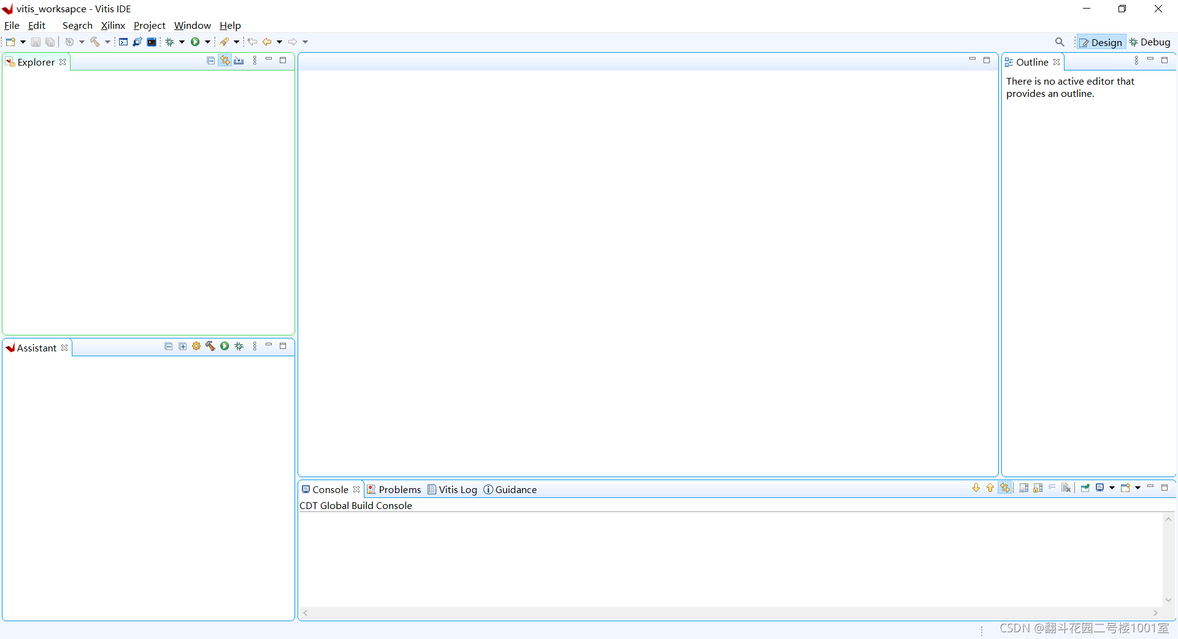The image size is (1178, 639).
Task: Click the Save toolbar icon
Action: (x=36, y=42)
